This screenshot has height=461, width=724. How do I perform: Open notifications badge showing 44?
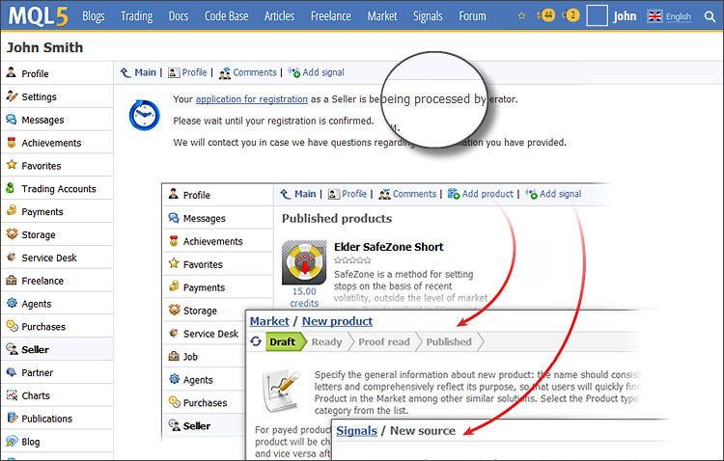[x=546, y=15]
